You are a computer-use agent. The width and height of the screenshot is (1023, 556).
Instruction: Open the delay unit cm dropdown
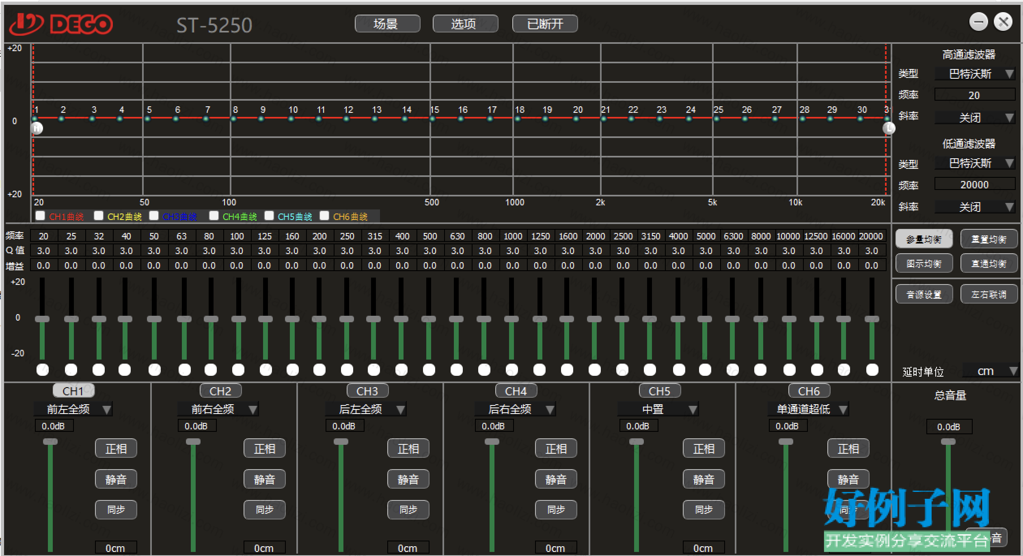[x=991, y=371]
